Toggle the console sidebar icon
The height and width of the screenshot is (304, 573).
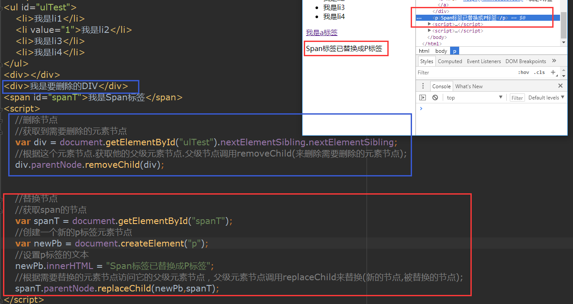pos(423,98)
